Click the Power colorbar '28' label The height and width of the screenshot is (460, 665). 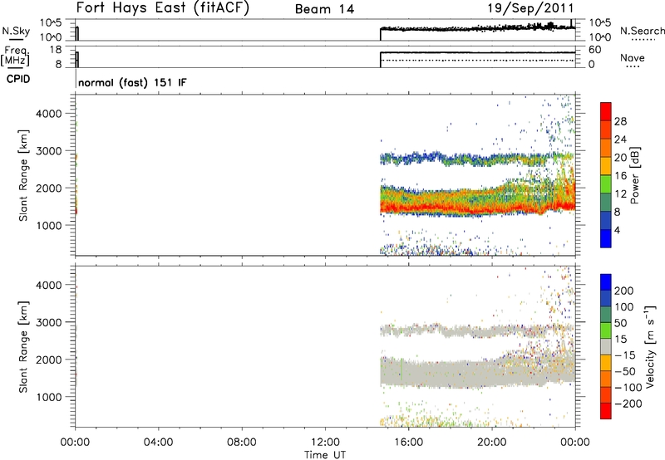coord(620,121)
